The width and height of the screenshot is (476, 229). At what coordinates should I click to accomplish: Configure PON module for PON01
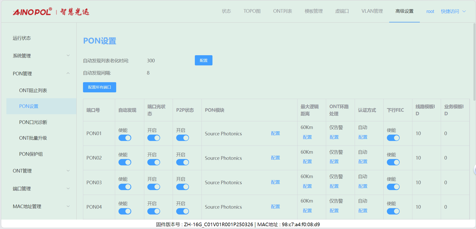[x=275, y=133]
